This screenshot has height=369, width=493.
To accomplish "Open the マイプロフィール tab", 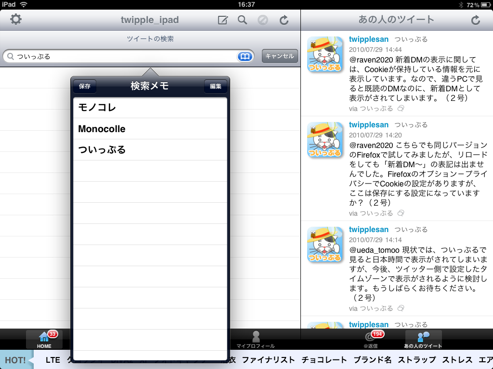I will coord(255,339).
